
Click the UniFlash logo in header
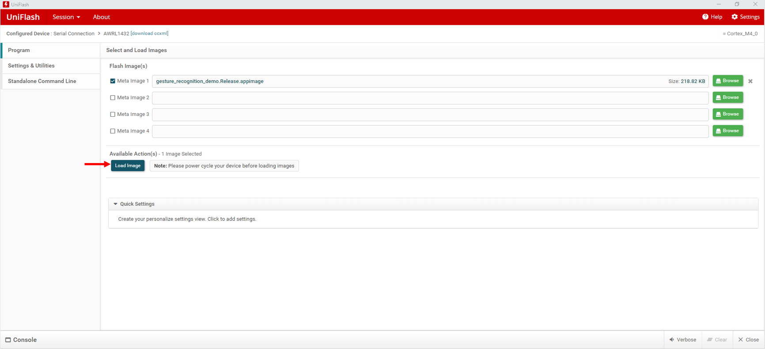pyautogui.click(x=23, y=17)
